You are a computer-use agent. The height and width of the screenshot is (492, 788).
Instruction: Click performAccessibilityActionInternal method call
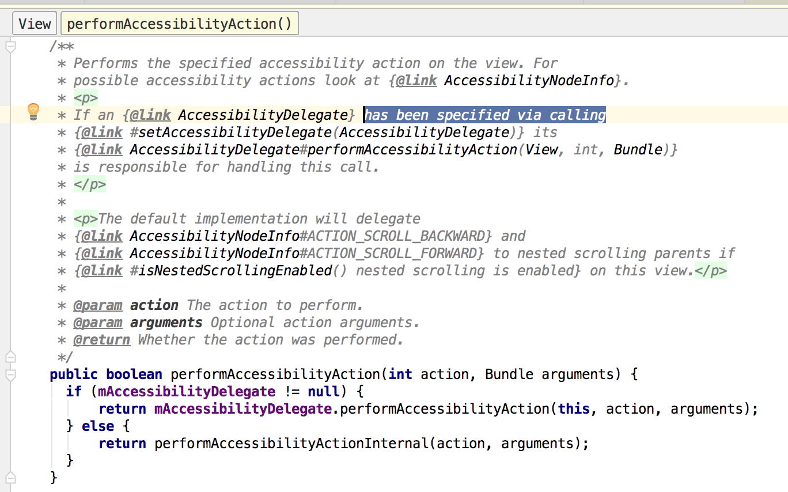coord(294,444)
